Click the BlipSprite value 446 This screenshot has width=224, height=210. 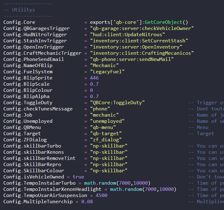94,78
